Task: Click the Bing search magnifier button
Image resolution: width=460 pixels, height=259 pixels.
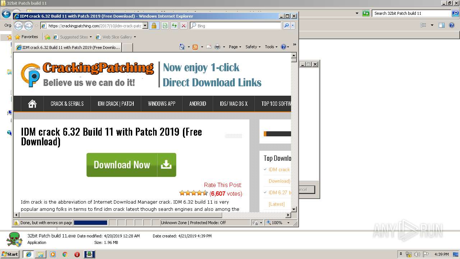Action: [x=286, y=26]
